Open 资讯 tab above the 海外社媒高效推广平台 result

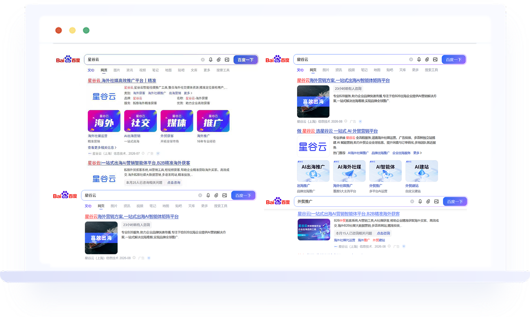129,70
